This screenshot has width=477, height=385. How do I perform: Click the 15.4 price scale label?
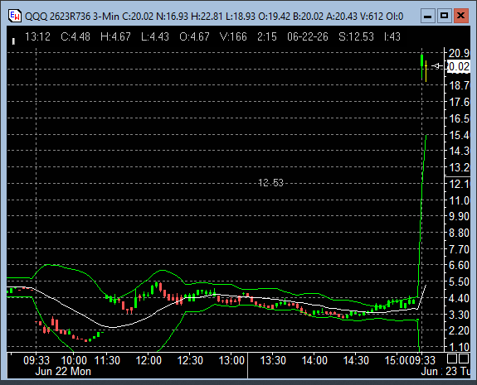click(459, 135)
